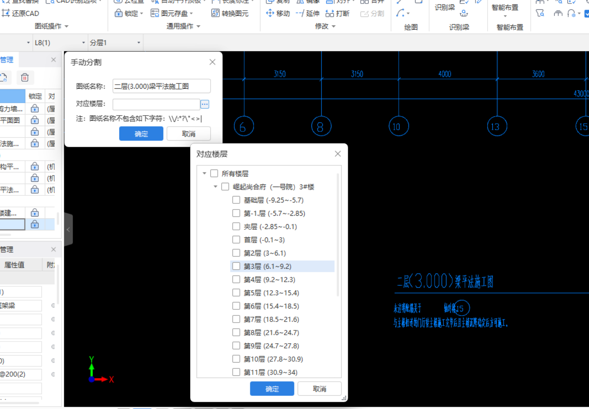Expand the 修改 group dropdown

[333, 26]
